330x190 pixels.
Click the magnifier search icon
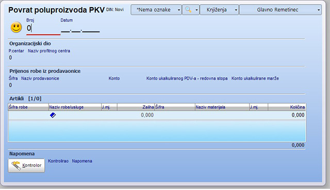pos(188,10)
